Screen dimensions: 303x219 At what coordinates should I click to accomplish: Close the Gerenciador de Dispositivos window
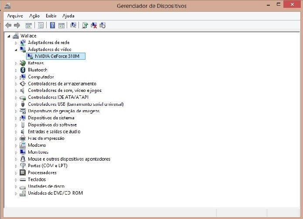click(293, 4)
